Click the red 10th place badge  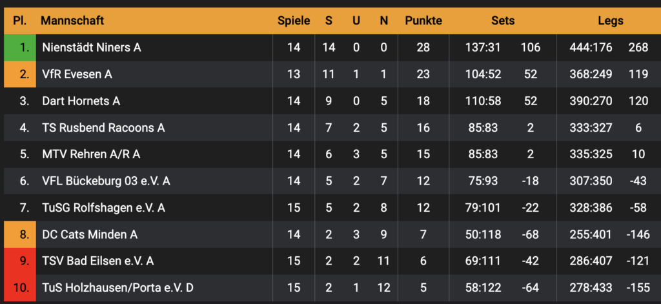tap(19, 288)
